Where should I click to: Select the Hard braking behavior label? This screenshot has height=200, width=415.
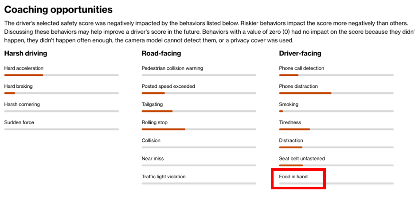click(x=19, y=86)
